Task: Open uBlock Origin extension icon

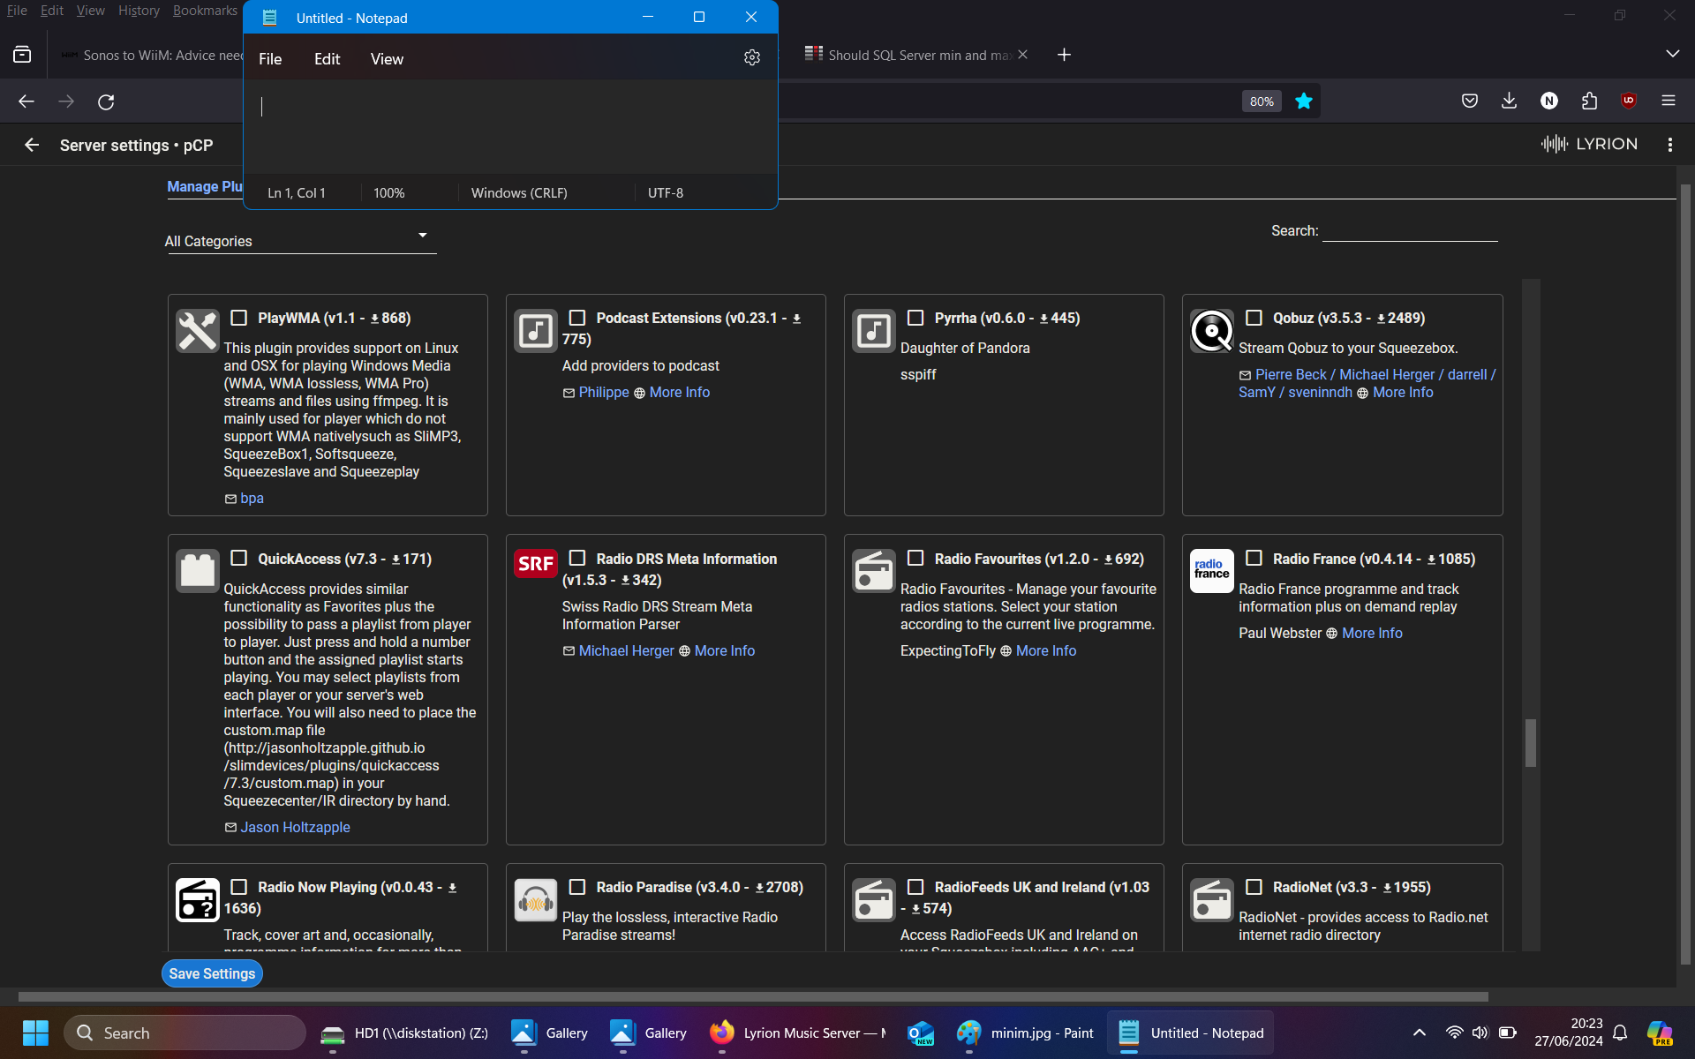Action: (1629, 101)
